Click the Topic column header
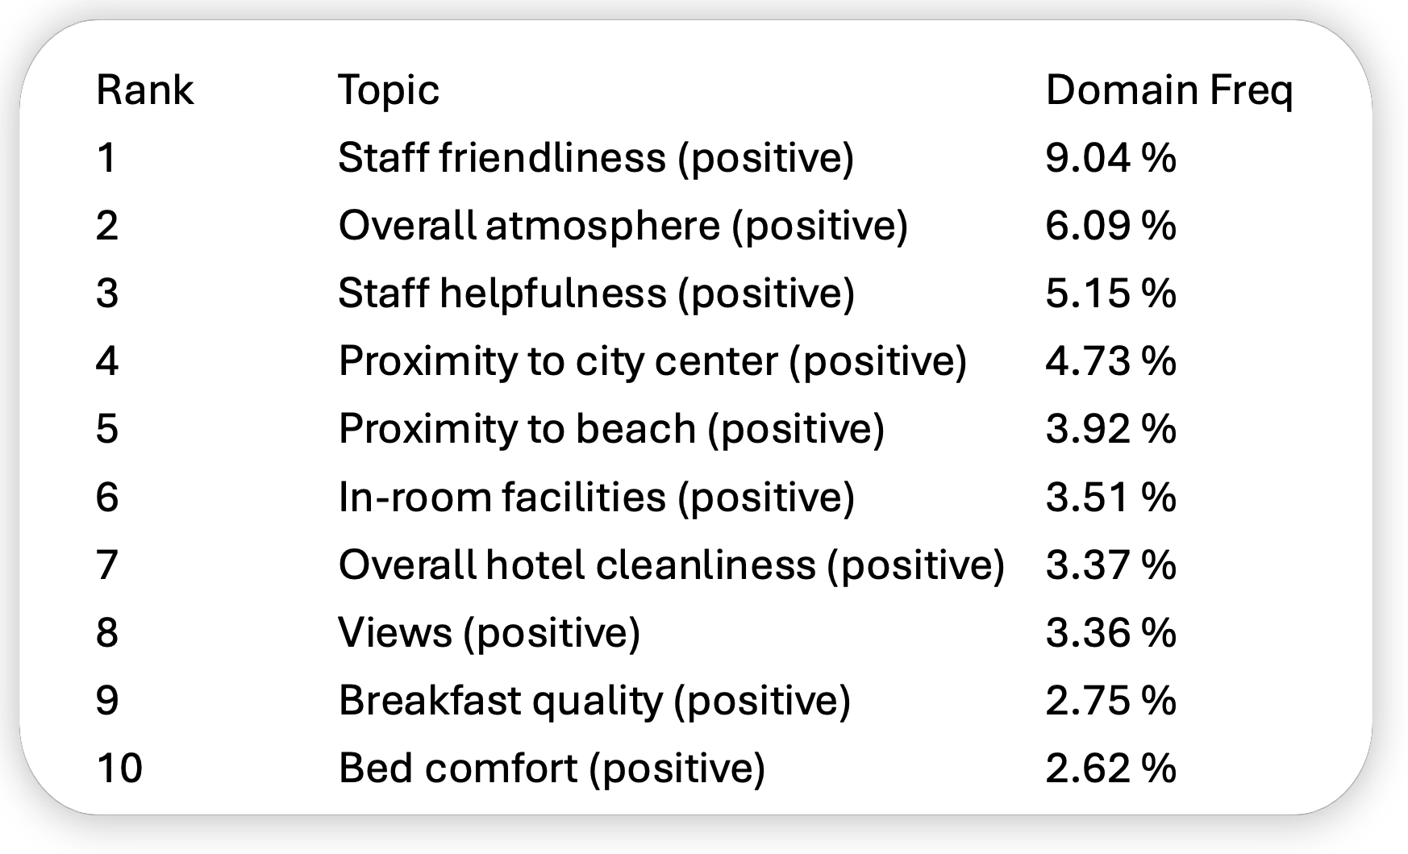Image resolution: width=1408 pixels, height=854 pixels. pyautogui.click(x=388, y=90)
